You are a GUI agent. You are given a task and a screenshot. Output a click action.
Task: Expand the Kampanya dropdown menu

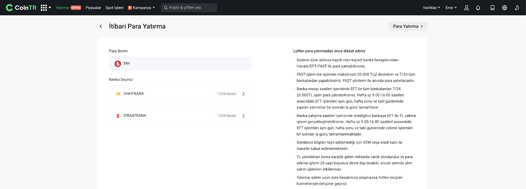coord(141,8)
